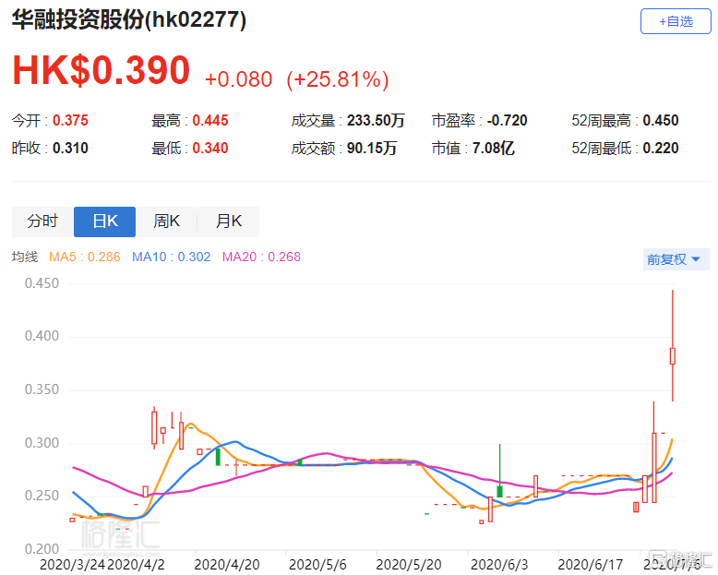This screenshot has height=575, width=718.
Task: Click the green candlestick above the 2020/4/20 date
Action: [218, 455]
